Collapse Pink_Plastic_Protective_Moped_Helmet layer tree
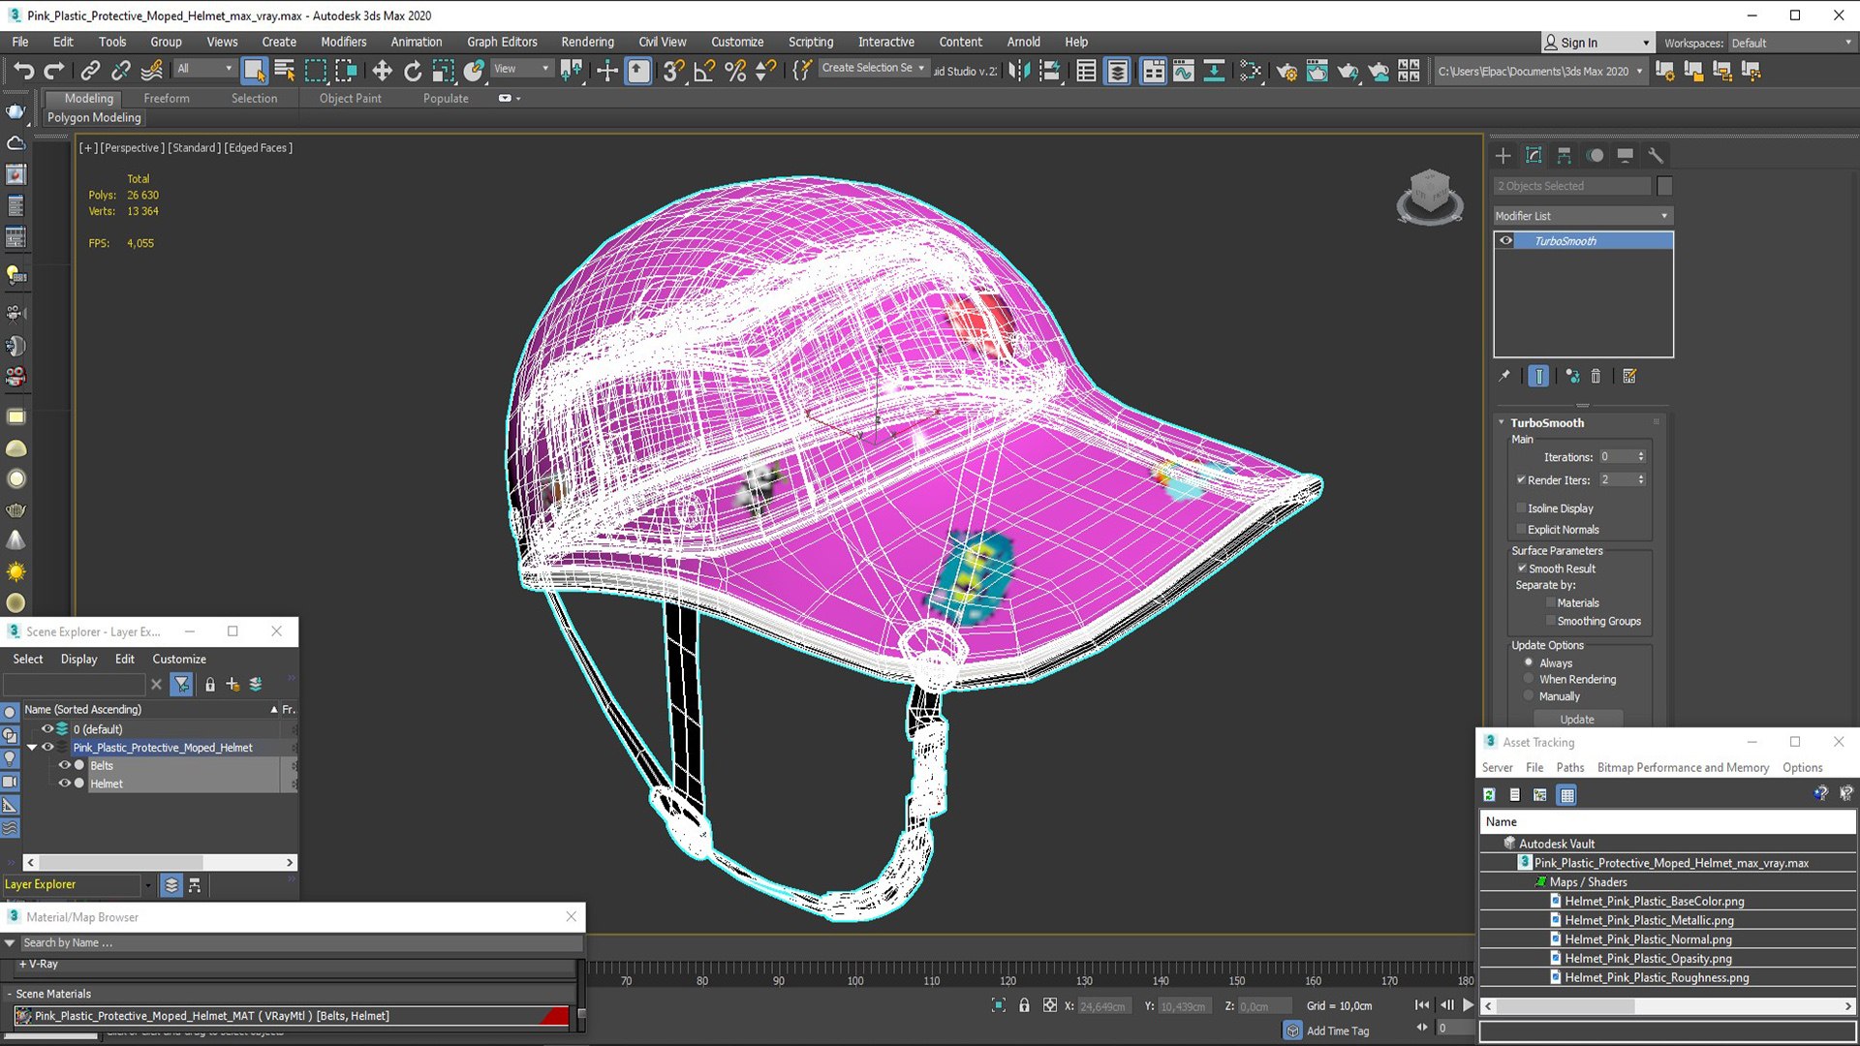Image resolution: width=1860 pixels, height=1046 pixels. (32, 748)
